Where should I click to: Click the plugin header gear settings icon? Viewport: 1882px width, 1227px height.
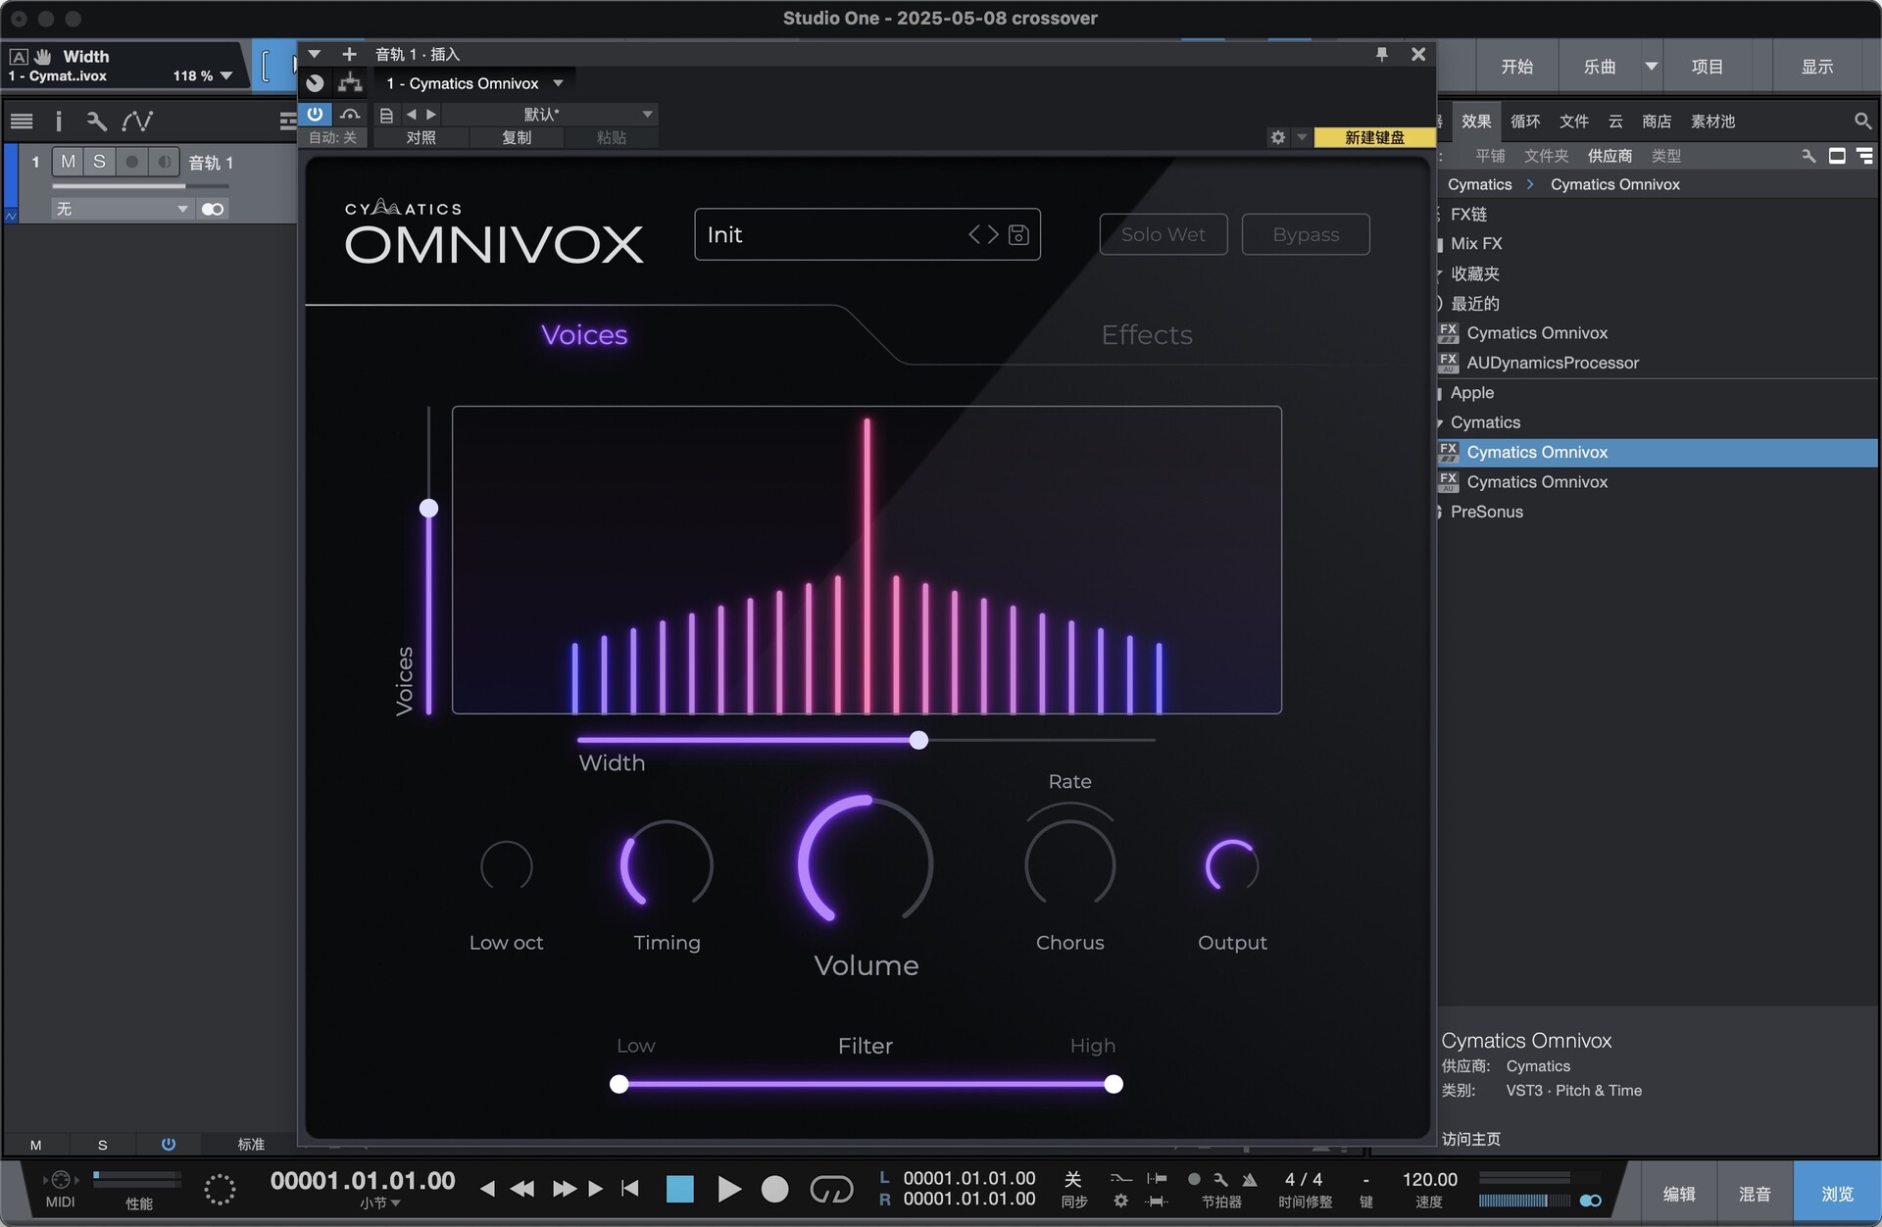coord(1277,137)
